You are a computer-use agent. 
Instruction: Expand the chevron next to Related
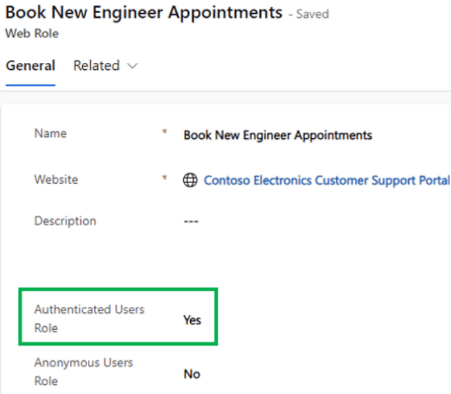pos(132,66)
